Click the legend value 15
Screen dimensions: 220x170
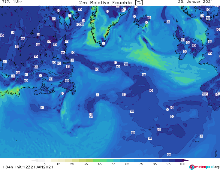click(58, 164)
